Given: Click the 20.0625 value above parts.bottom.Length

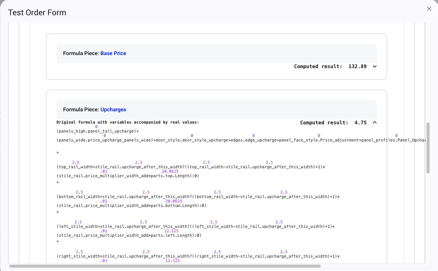Looking at the screenshot, I should (x=174, y=201).
